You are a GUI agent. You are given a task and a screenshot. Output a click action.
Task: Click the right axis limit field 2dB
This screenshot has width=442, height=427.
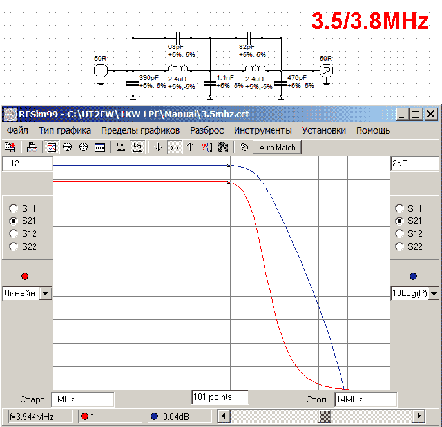(415, 163)
